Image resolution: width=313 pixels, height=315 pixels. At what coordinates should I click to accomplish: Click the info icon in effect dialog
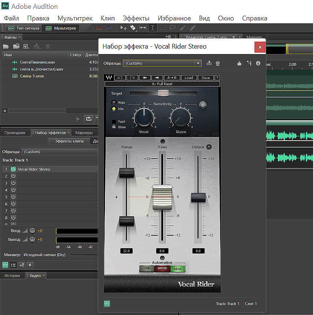pyautogui.click(x=258, y=63)
